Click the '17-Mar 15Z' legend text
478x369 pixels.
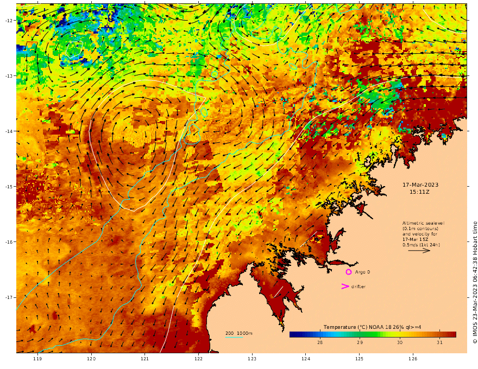coord(414,239)
